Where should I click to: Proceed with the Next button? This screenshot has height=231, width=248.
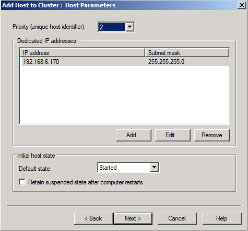pyautogui.click(x=133, y=218)
